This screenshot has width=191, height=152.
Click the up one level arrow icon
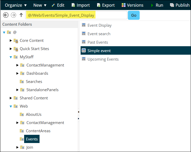click(21, 15)
